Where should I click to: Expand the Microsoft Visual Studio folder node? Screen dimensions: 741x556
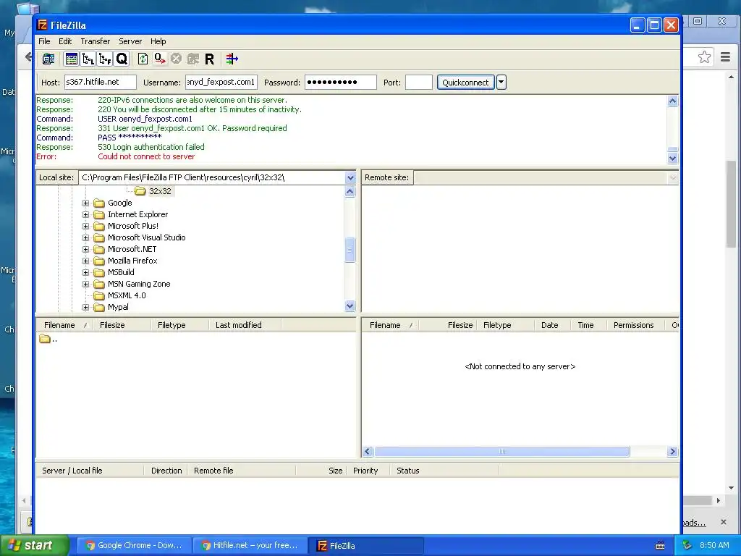85,237
